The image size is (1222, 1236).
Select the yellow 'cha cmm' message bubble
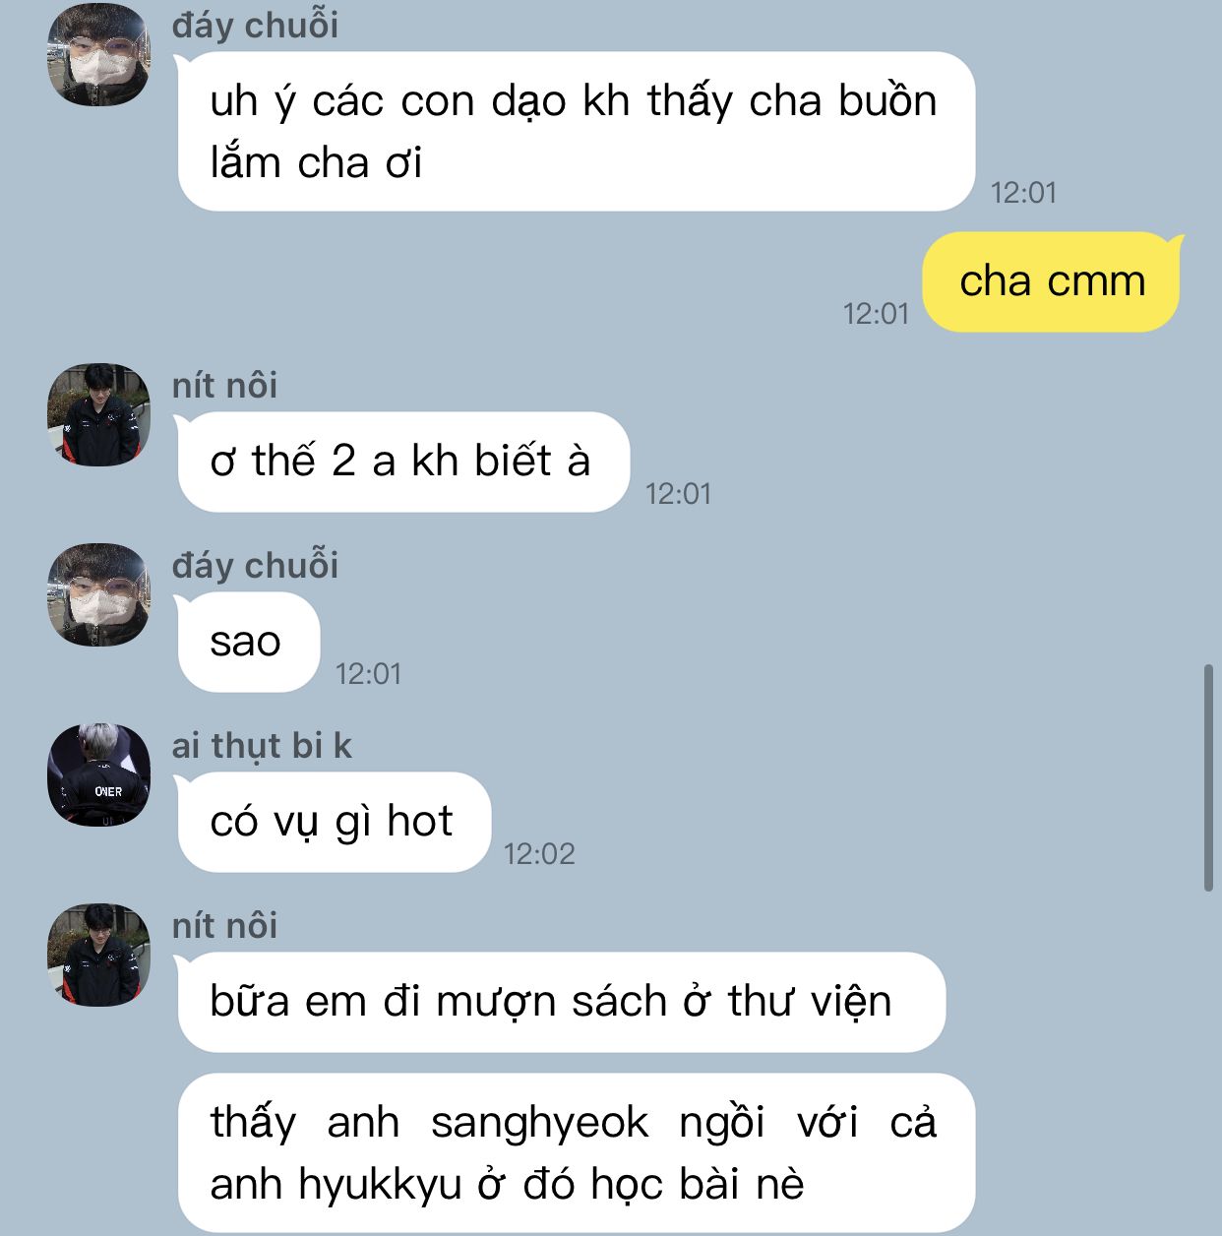coord(1052,281)
